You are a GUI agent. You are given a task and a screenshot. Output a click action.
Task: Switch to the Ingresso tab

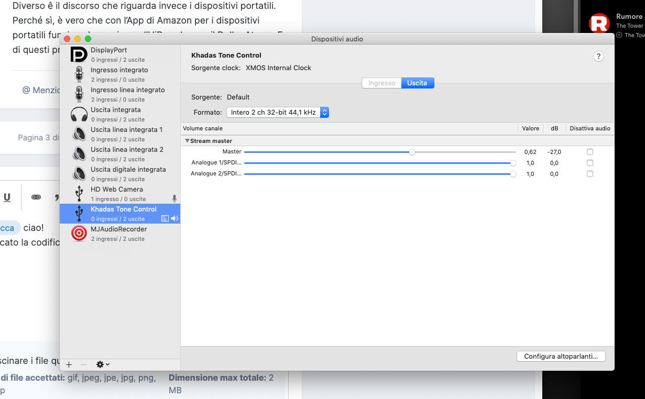click(381, 83)
